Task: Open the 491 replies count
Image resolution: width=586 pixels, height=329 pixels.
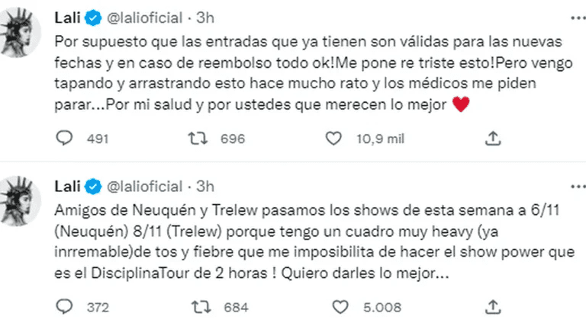Action: click(x=98, y=139)
